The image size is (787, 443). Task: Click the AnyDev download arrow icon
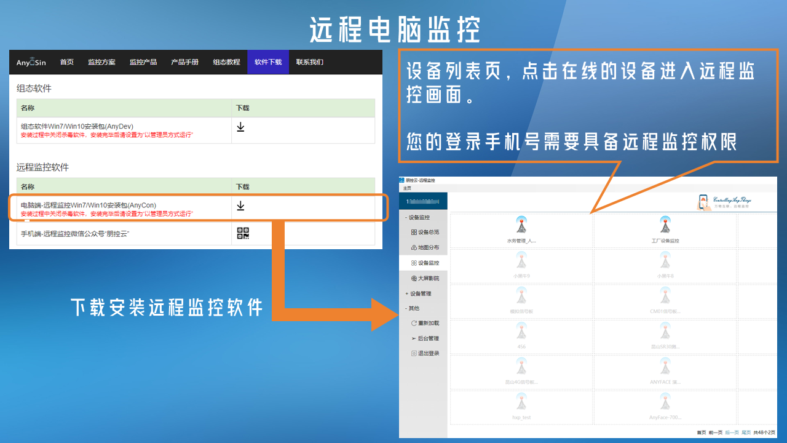pos(240,127)
